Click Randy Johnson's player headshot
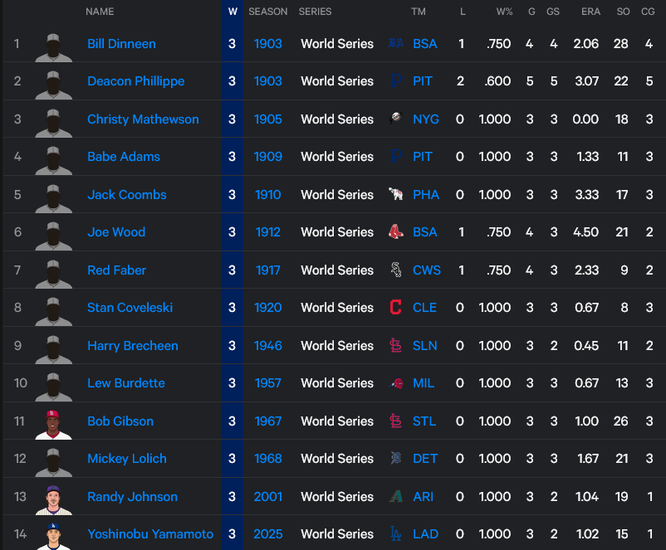Image resolution: width=666 pixels, height=550 pixels. (x=53, y=500)
